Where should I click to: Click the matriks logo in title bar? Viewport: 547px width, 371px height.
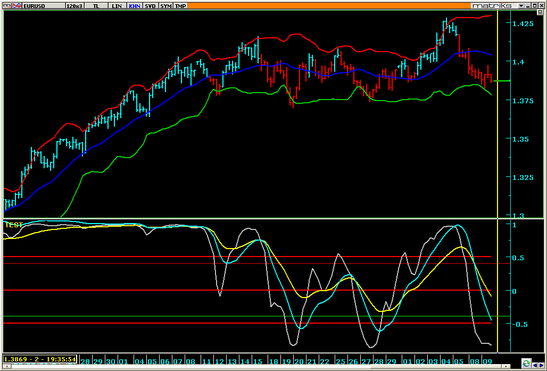491,5
